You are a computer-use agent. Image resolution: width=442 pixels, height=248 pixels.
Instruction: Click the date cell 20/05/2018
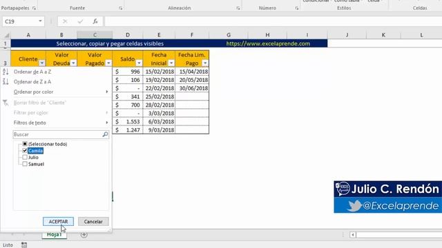(x=192, y=80)
